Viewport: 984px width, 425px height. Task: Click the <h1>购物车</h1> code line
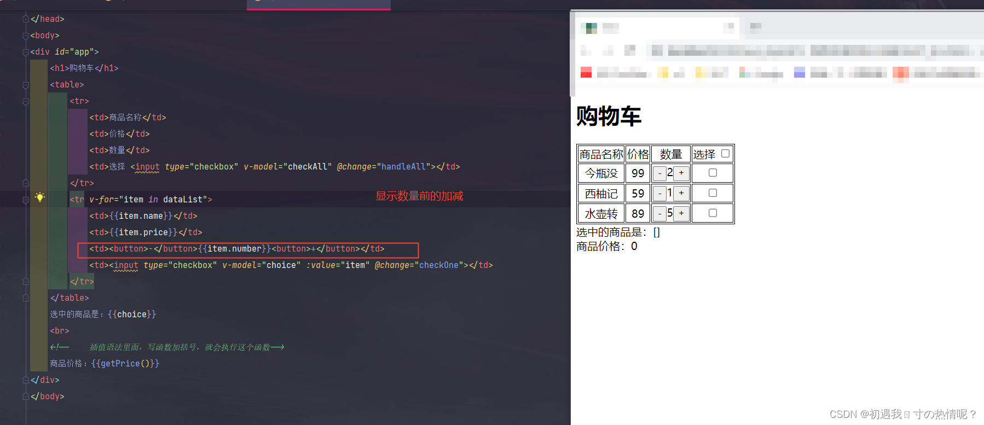pos(84,68)
